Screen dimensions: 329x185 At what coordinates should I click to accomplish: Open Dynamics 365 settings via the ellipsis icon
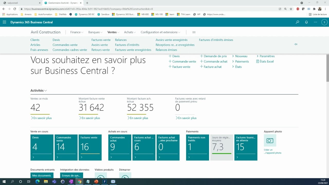(x=315, y=22)
